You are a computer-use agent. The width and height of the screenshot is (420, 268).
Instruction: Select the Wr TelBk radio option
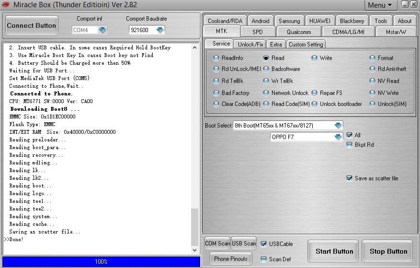[266, 81]
